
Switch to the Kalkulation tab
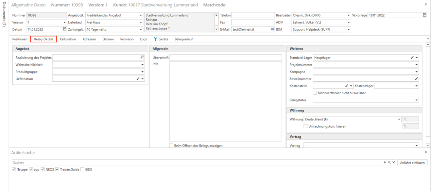pyautogui.click(x=68, y=39)
